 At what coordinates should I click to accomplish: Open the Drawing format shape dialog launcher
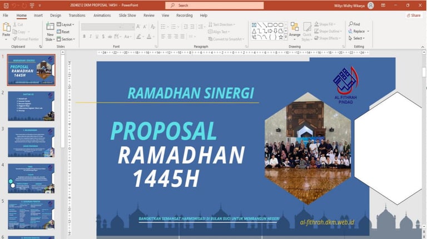[344, 47]
